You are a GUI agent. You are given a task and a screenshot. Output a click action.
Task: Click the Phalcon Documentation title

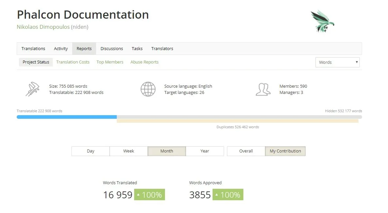pos(83,15)
